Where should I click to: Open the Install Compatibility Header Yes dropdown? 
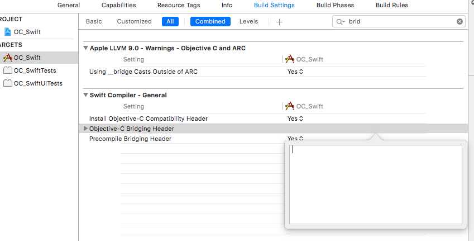point(295,119)
